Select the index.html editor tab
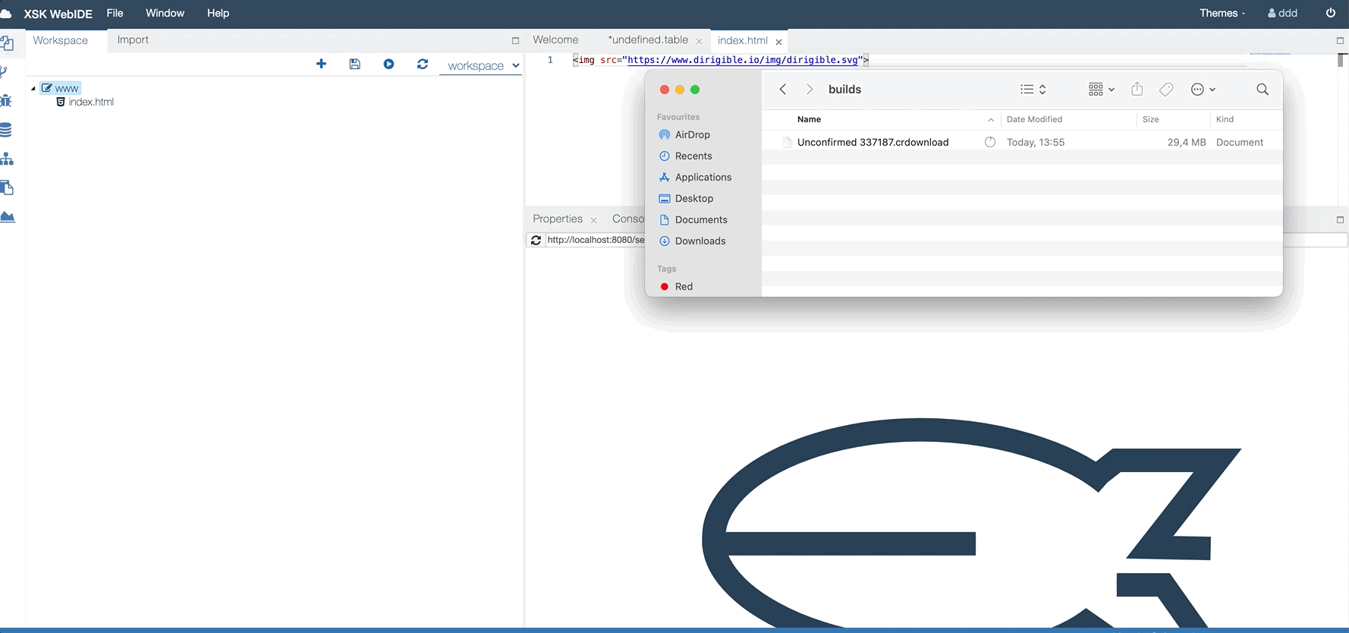The height and width of the screenshot is (633, 1349). (x=743, y=41)
